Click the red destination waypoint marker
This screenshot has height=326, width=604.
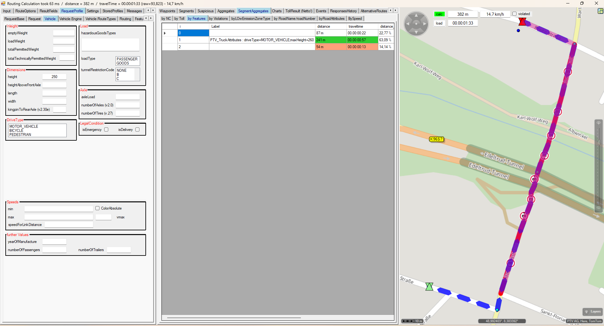coord(522,21)
